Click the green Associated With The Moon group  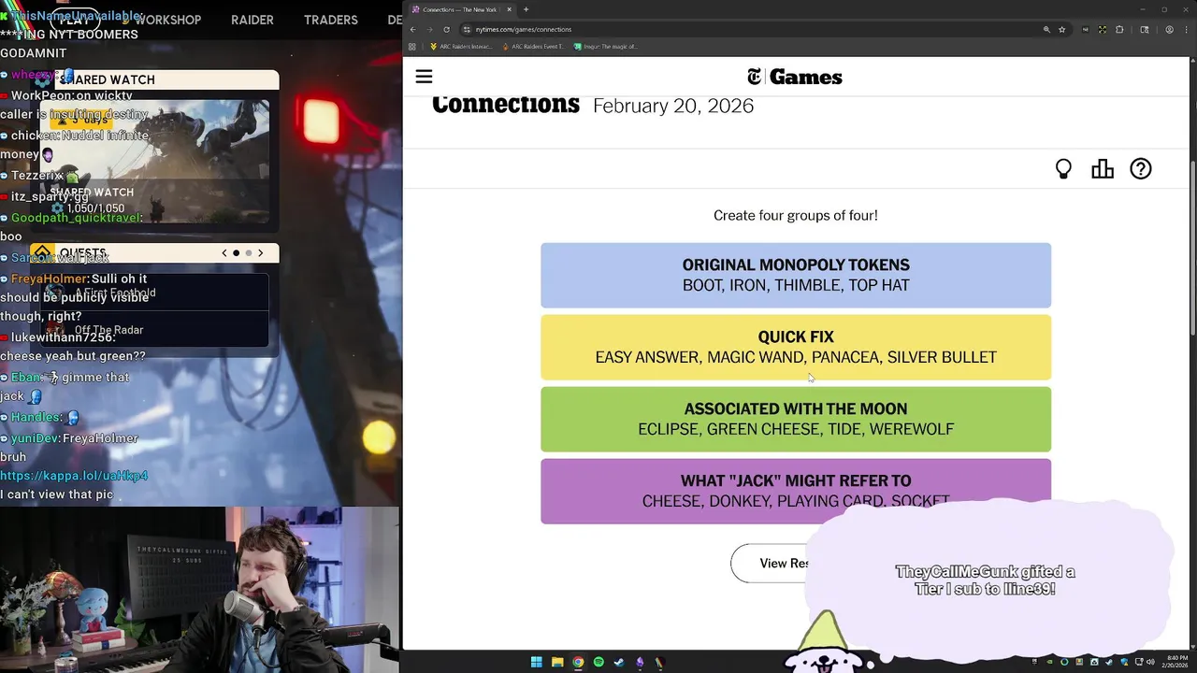click(x=796, y=419)
